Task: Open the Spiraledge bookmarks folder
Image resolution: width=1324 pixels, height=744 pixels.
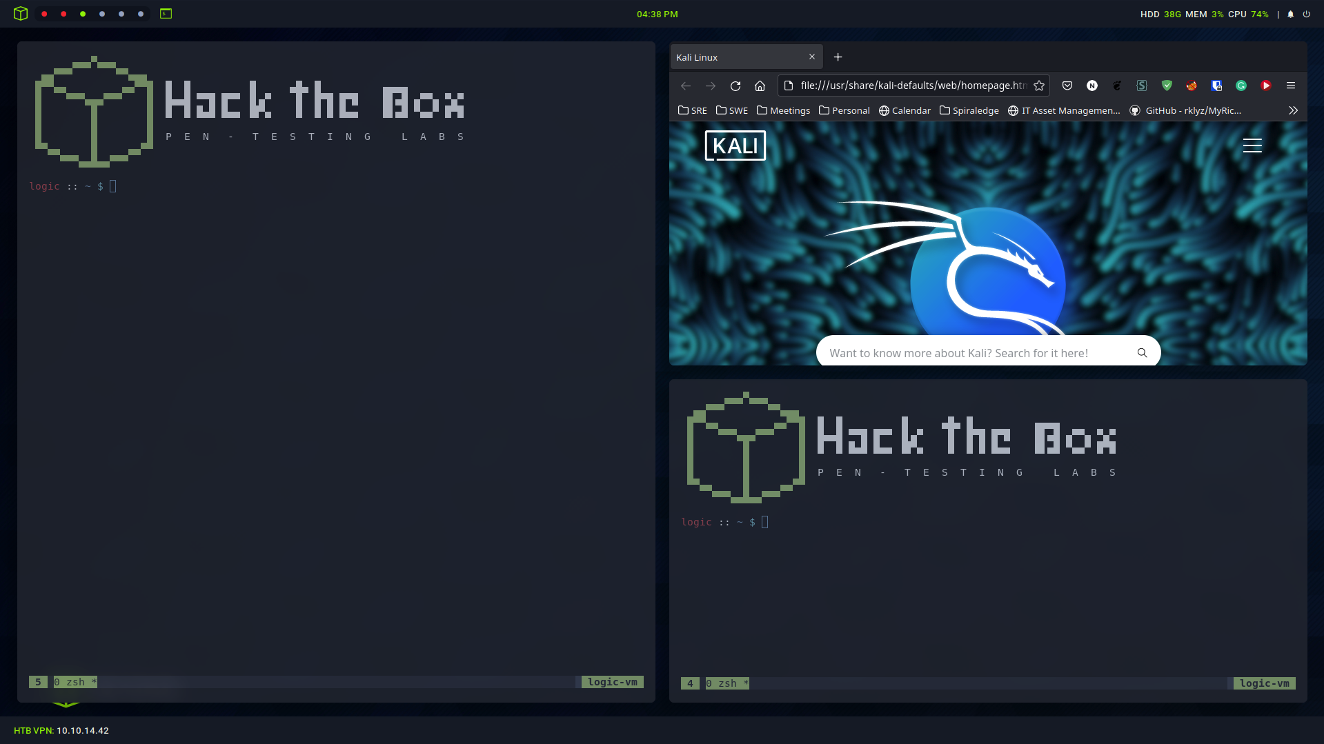Action: point(969,110)
